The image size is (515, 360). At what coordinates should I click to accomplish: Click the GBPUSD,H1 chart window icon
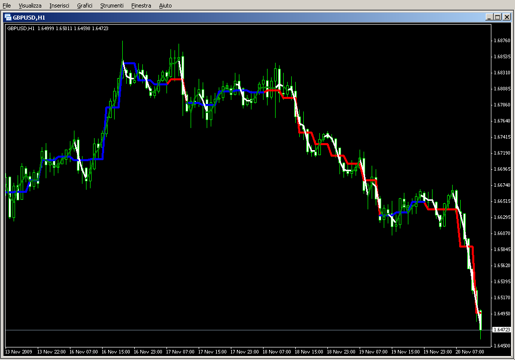pos(8,18)
